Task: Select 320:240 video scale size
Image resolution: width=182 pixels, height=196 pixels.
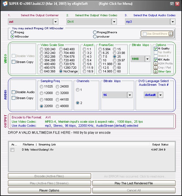Action: pos(42,49)
